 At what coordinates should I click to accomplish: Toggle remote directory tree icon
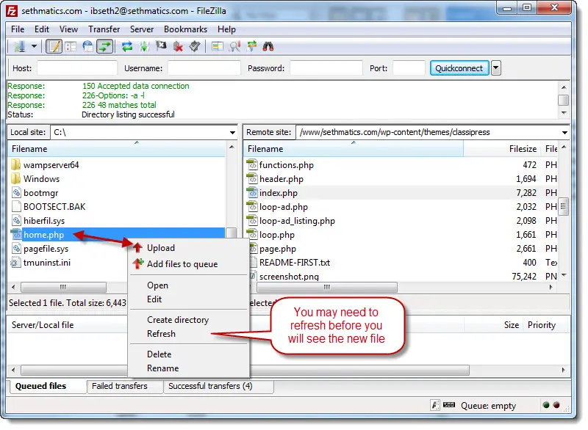pos(87,46)
